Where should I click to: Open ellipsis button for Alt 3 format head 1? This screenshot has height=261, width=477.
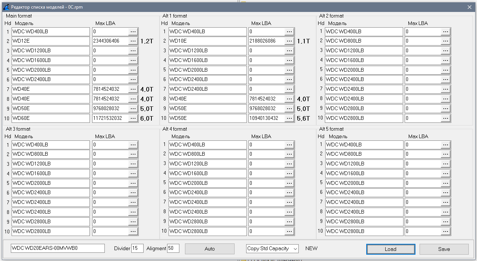click(133, 145)
